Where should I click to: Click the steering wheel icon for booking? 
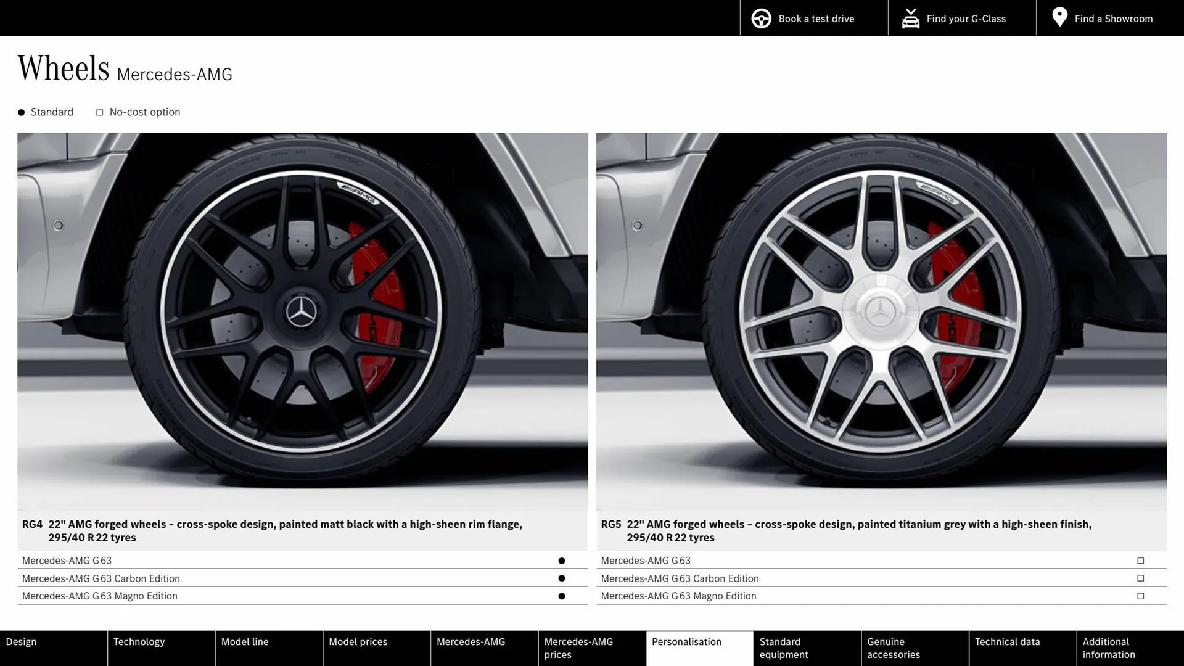pos(761,18)
